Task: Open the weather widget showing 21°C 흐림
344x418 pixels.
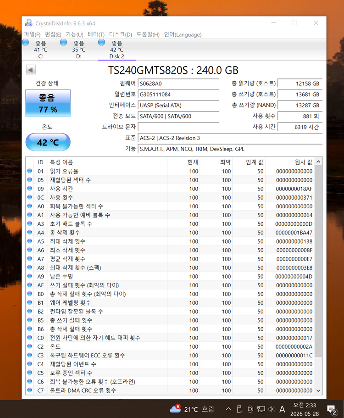Action: [192, 409]
